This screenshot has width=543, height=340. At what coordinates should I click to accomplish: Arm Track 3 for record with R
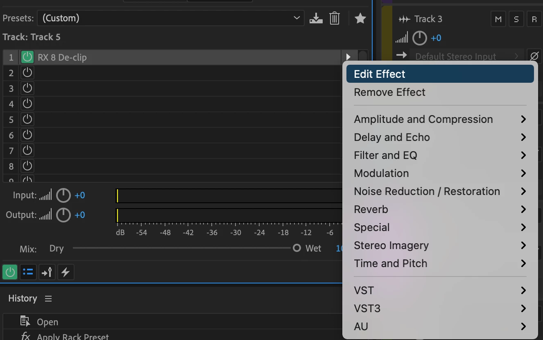534,19
